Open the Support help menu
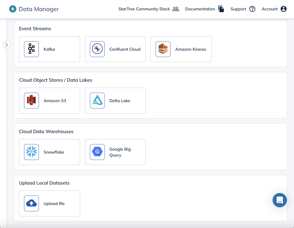The height and width of the screenshot is (228, 294). point(243,9)
